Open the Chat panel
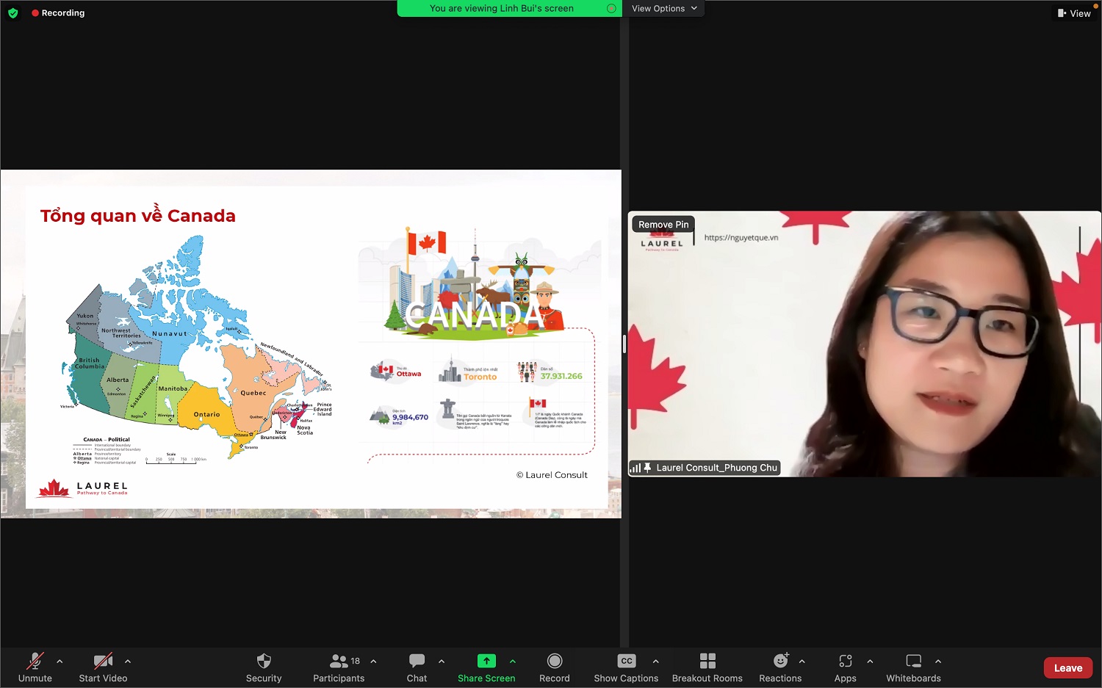Image resolution: width=1102 pixels, height=688 pixels. pos(417,667)
